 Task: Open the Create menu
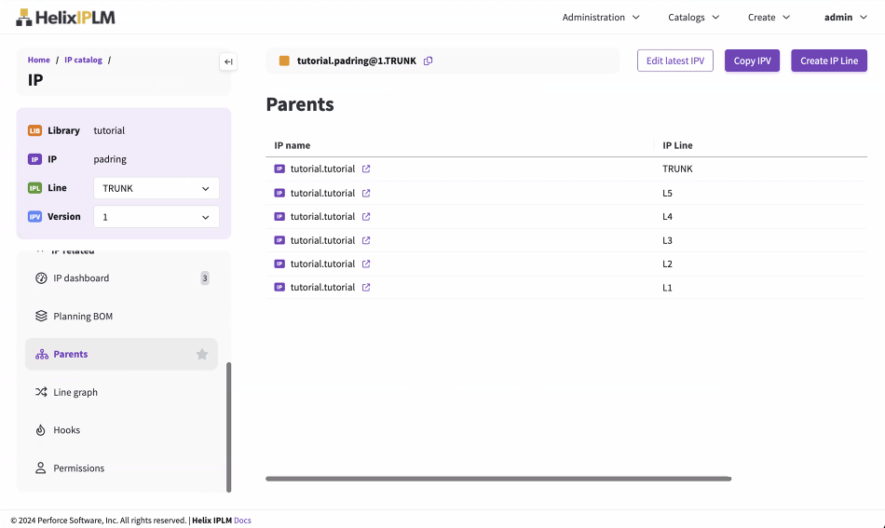[x=769, y=17]
